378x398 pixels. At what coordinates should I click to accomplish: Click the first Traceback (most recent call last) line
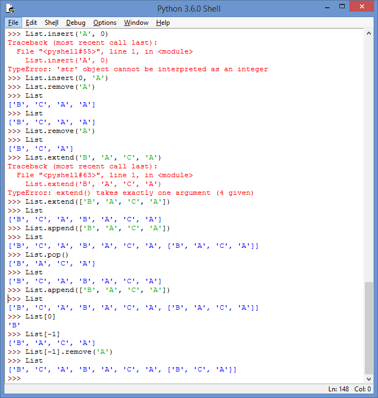point(82,43)
